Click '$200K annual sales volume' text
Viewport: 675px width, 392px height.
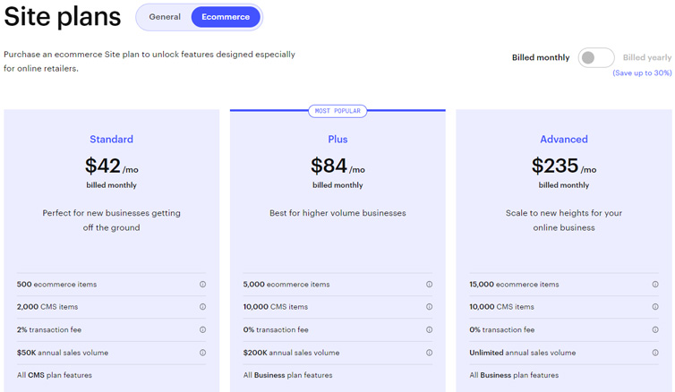pyautogui.click(x=291, y=353)
